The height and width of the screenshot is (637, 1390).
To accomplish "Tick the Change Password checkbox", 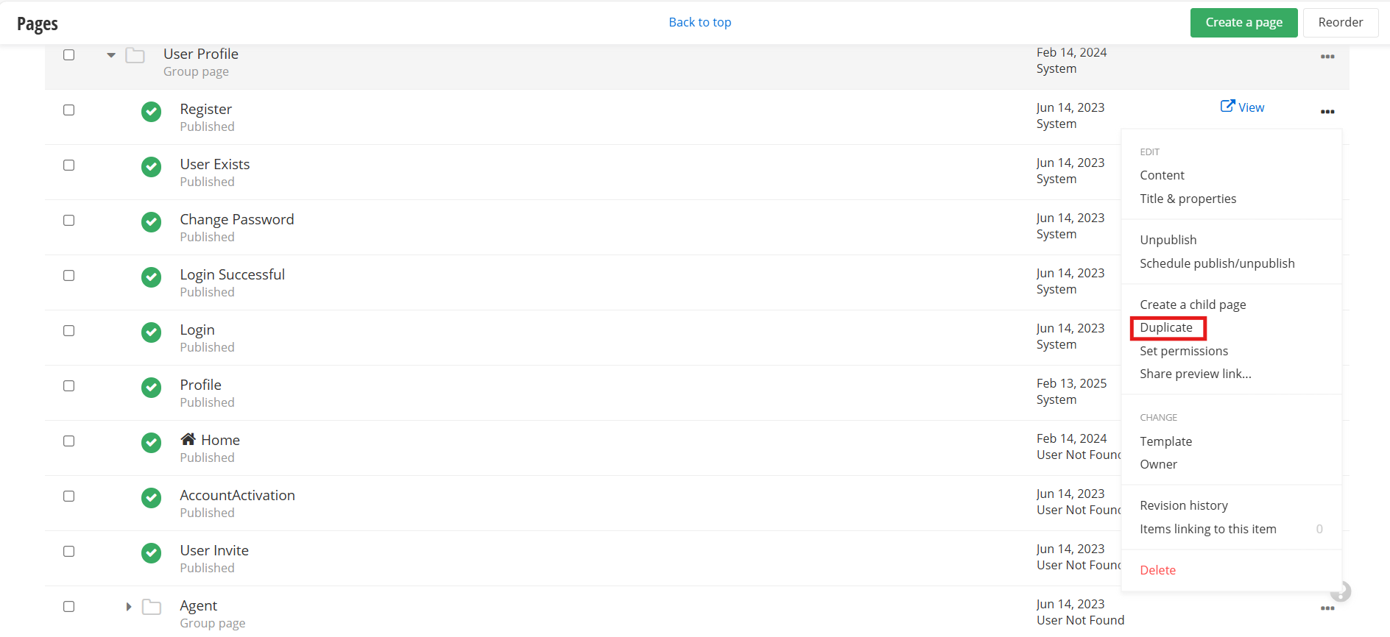I will point(69,221).
